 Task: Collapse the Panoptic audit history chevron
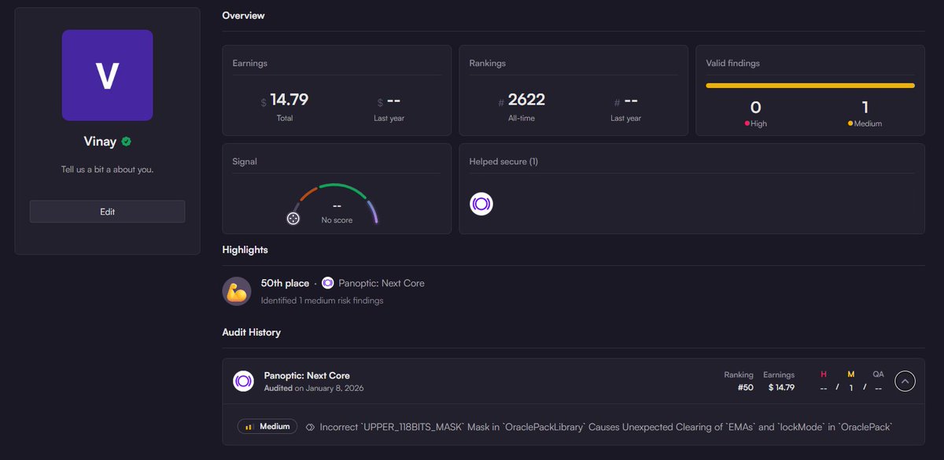(905, 381)
